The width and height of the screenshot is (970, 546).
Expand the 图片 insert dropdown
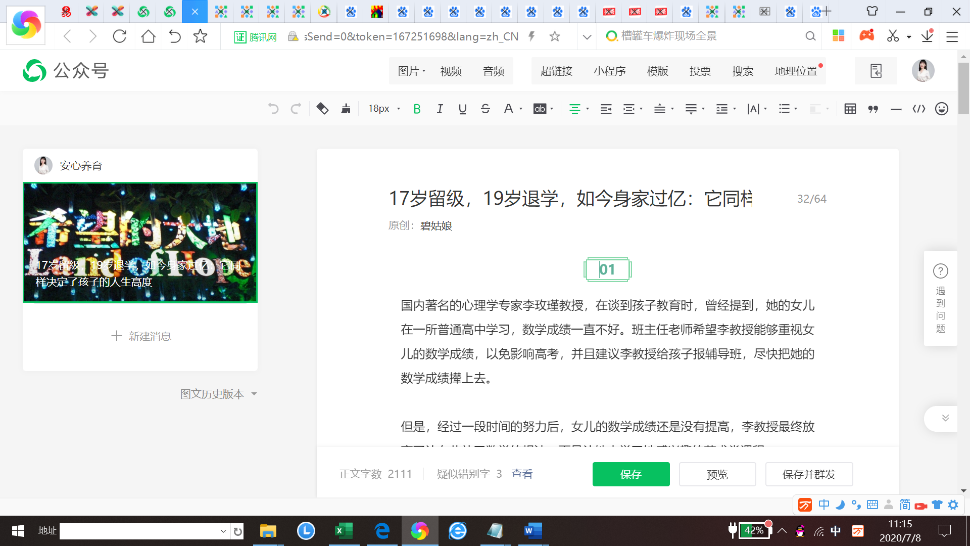[411, 71]
